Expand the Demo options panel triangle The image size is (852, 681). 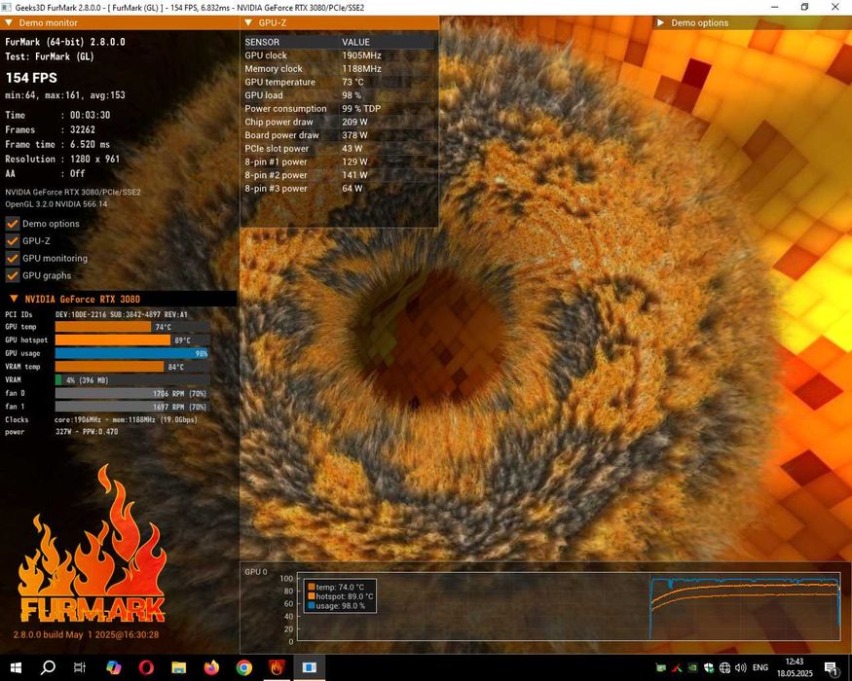point(661,22)
